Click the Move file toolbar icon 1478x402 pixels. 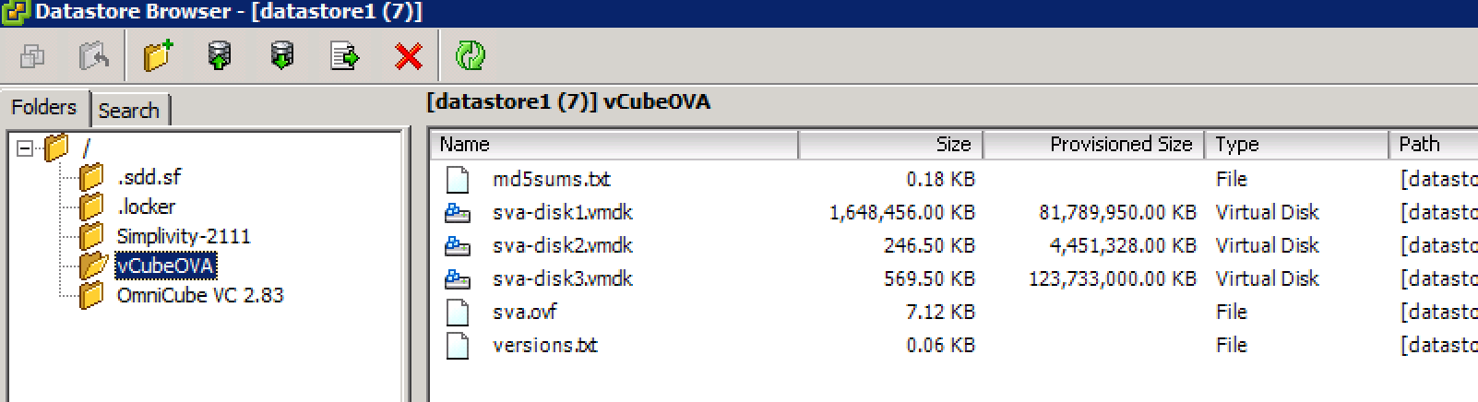click(x=344, y=56)
